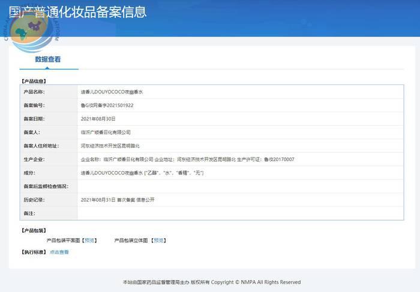
Task: Click the 历史记录 label
Action: point(34,200)
